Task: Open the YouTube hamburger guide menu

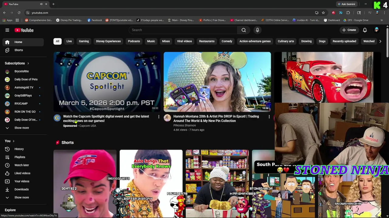Action: coord(7,30)
